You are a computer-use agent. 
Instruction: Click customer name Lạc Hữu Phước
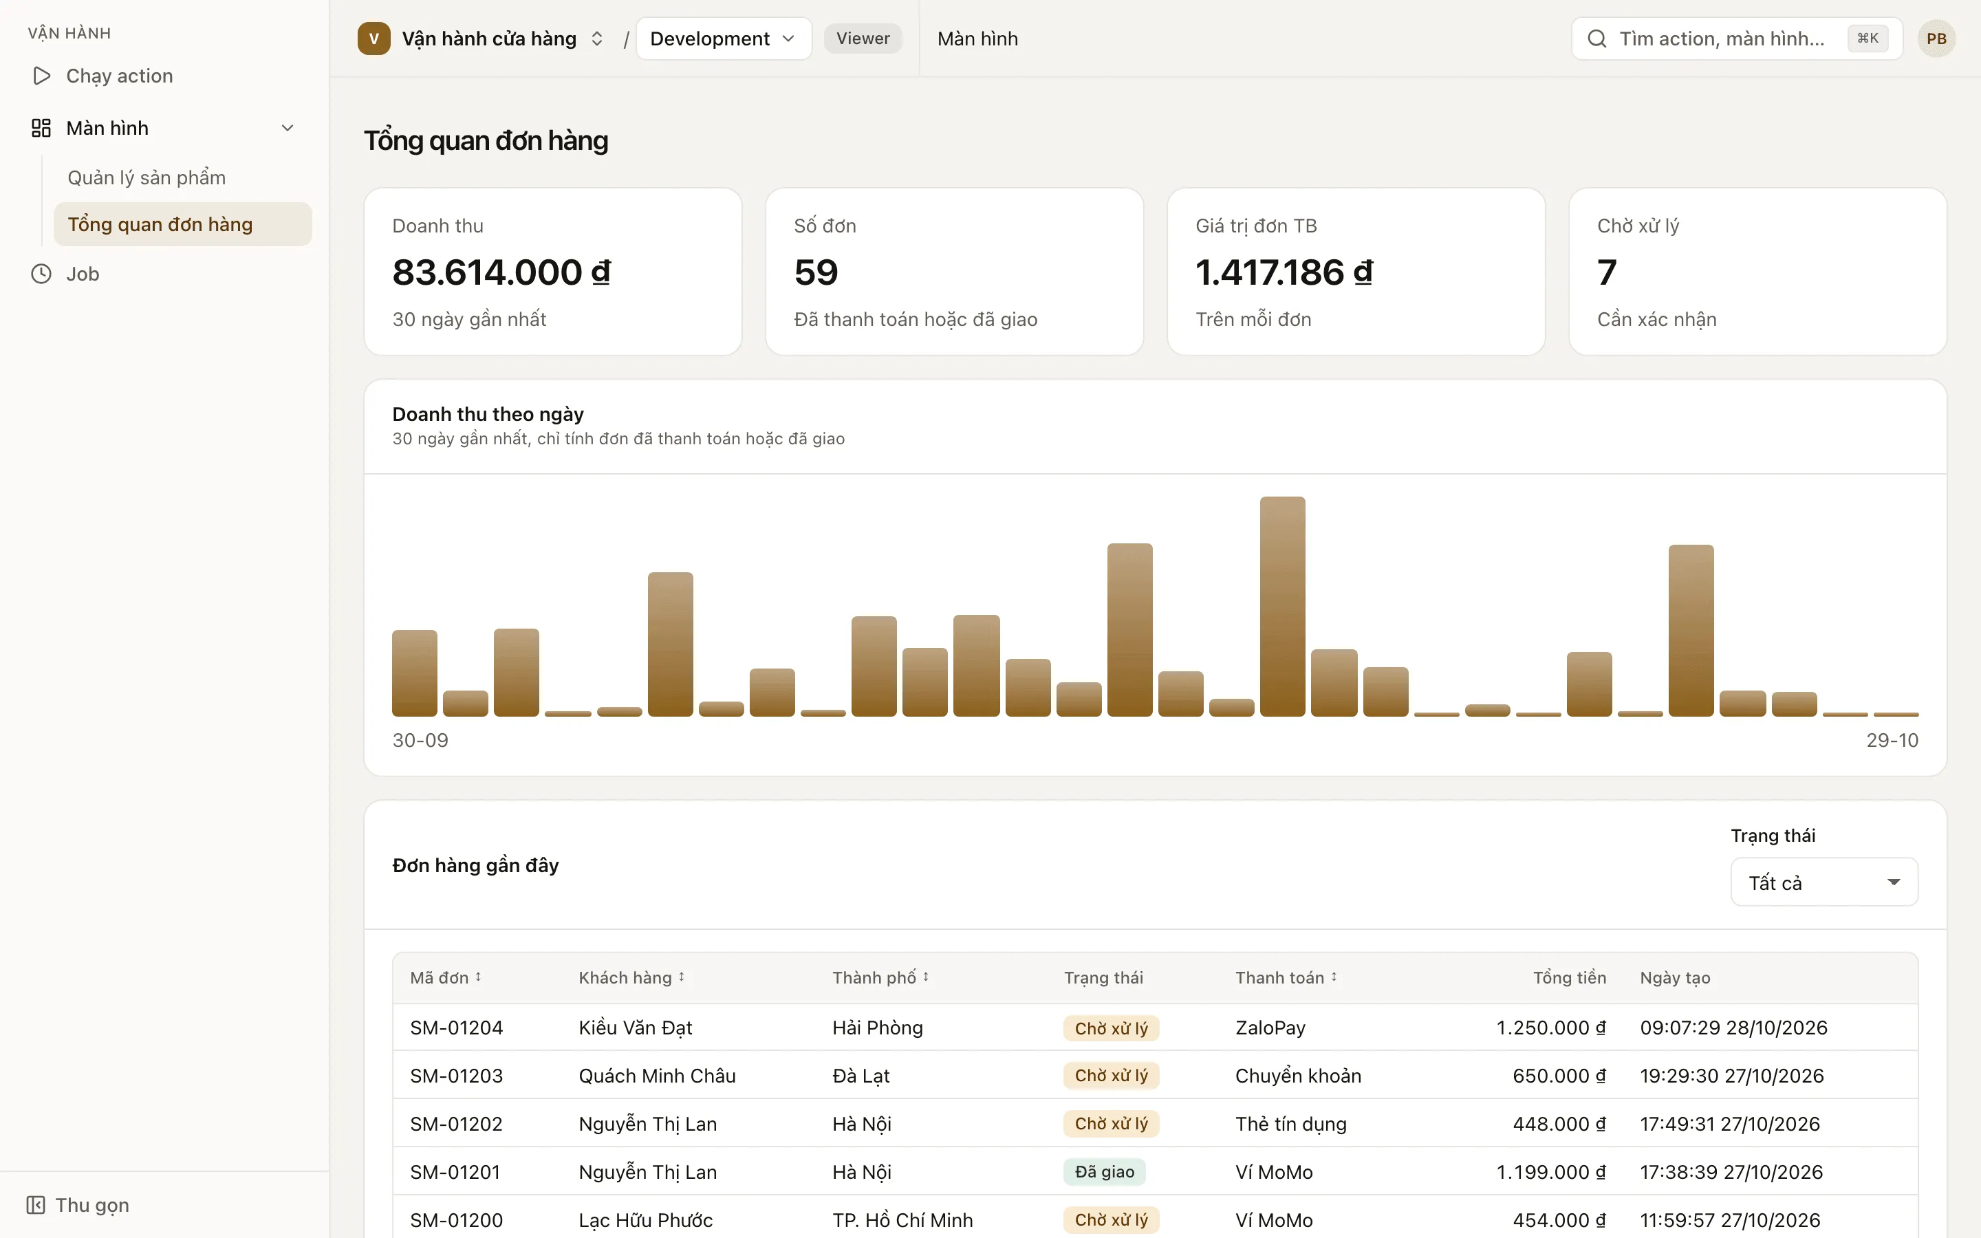(x=645, y=1220)
